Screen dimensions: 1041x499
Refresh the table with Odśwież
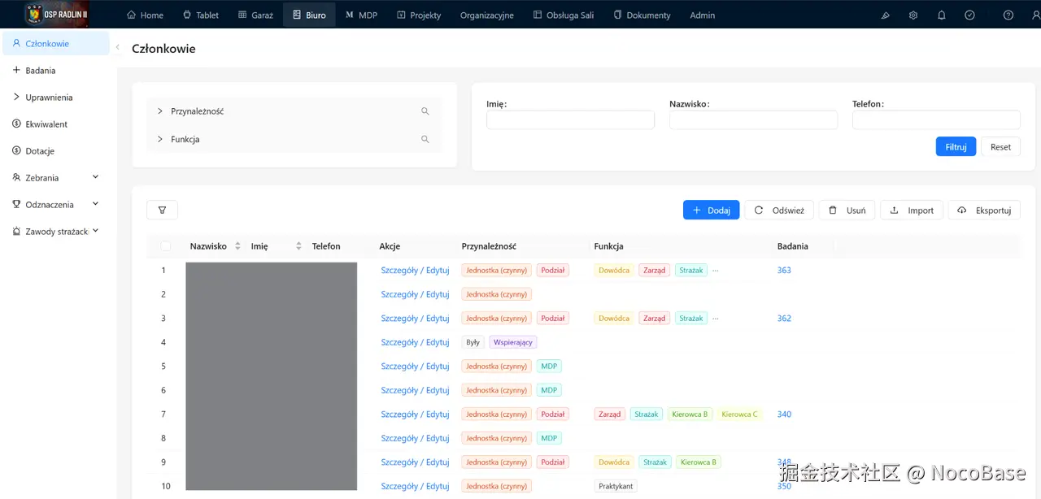point(779,210)
